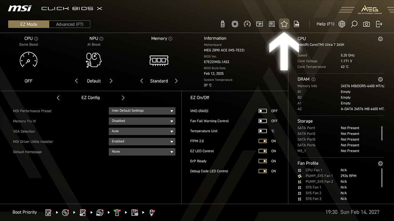394x221 pixels.
Task: Disable the fTPM 2.0 switch
Action: [x=263, y=141]
